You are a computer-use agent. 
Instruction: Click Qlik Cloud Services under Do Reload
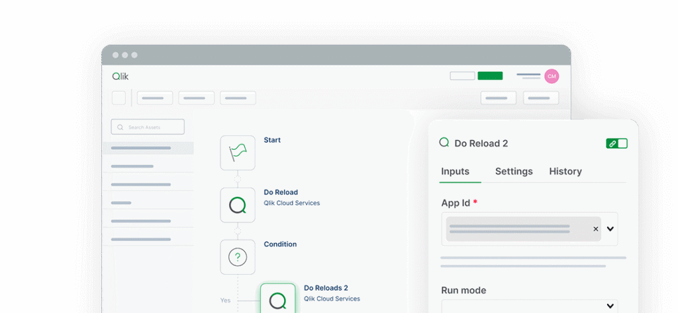click(x=292, y=203)
